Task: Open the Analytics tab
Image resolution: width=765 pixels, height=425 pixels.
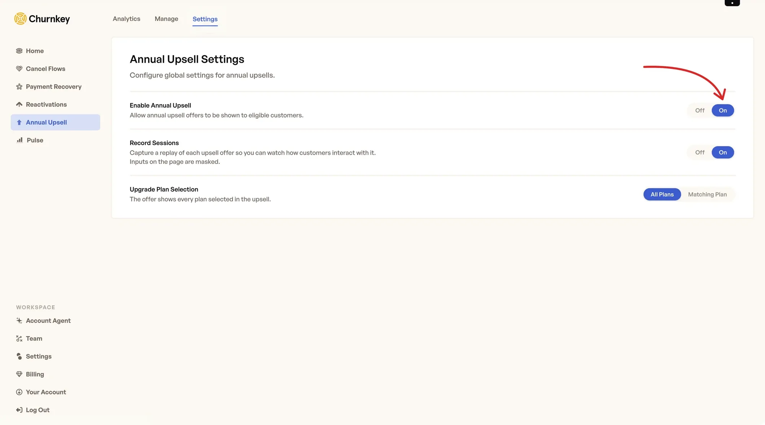Action: tap(127, 19)
